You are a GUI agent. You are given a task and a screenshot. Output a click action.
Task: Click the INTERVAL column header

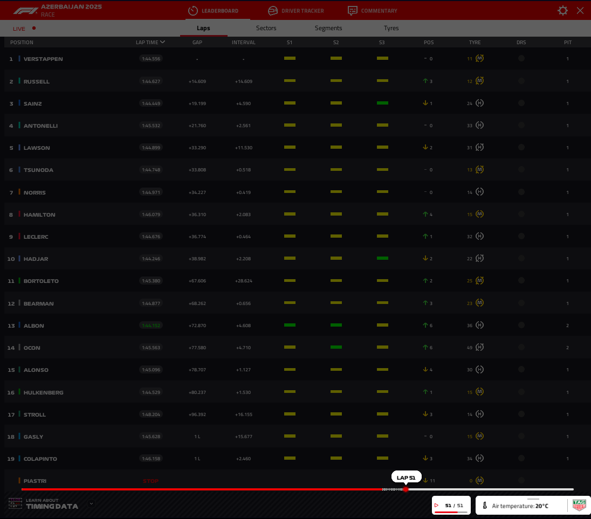(x=244, y=42)
